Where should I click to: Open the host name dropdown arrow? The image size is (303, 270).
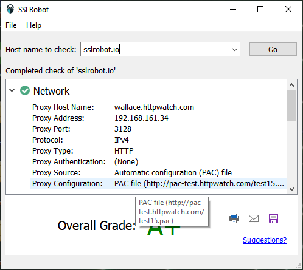[x=235, y=50]
